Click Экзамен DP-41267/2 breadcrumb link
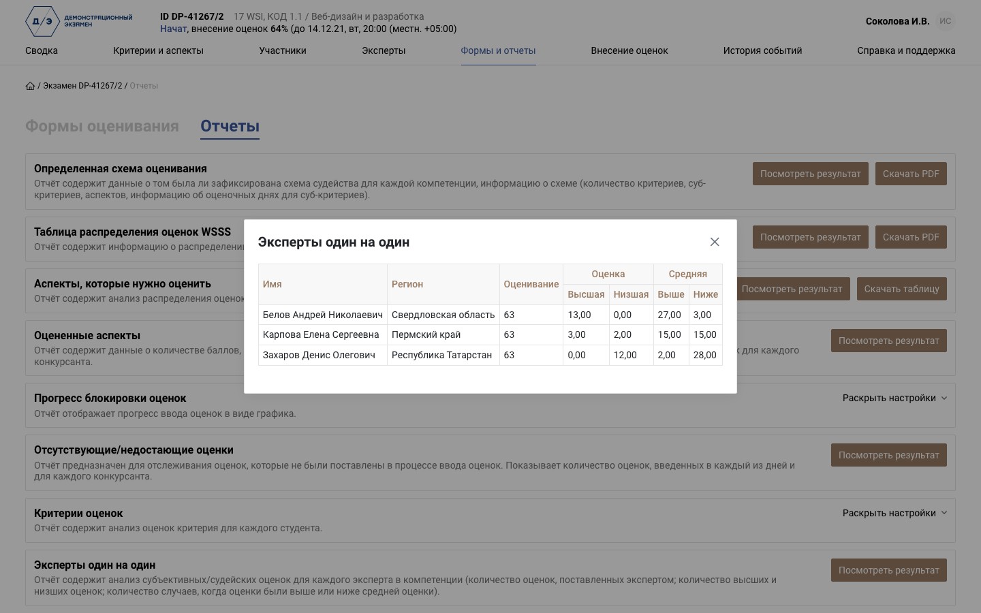The width and height of the screenshot is (981, 613). click(x=82, y=86)
